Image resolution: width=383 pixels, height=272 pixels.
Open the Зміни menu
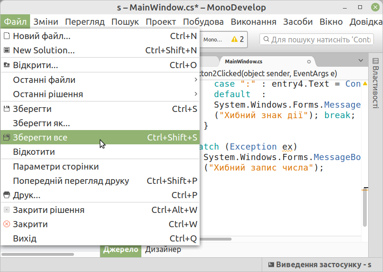46,22
